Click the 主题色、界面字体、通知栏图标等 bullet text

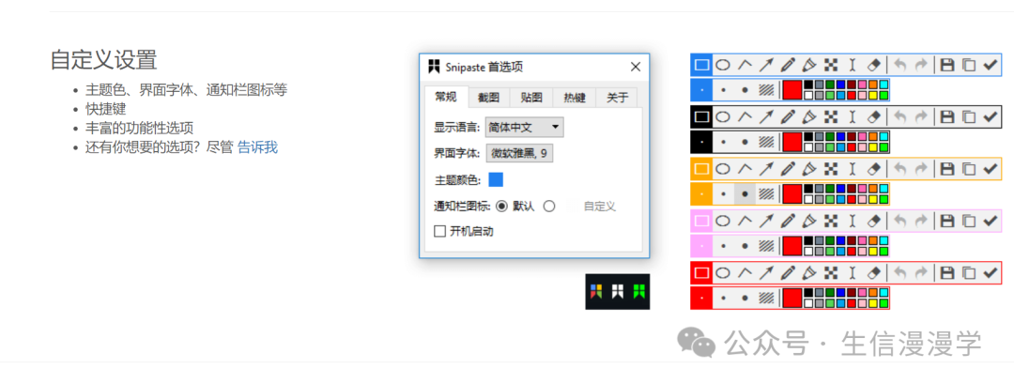tap(186, 90)
